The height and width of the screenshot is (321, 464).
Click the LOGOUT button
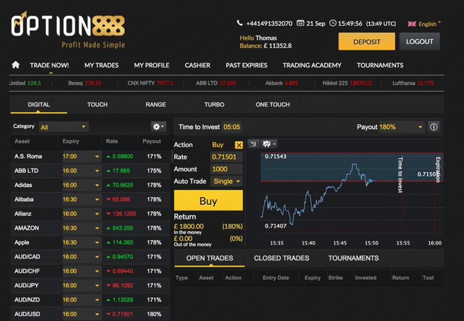pyautogui.click(x=419, y=42)
